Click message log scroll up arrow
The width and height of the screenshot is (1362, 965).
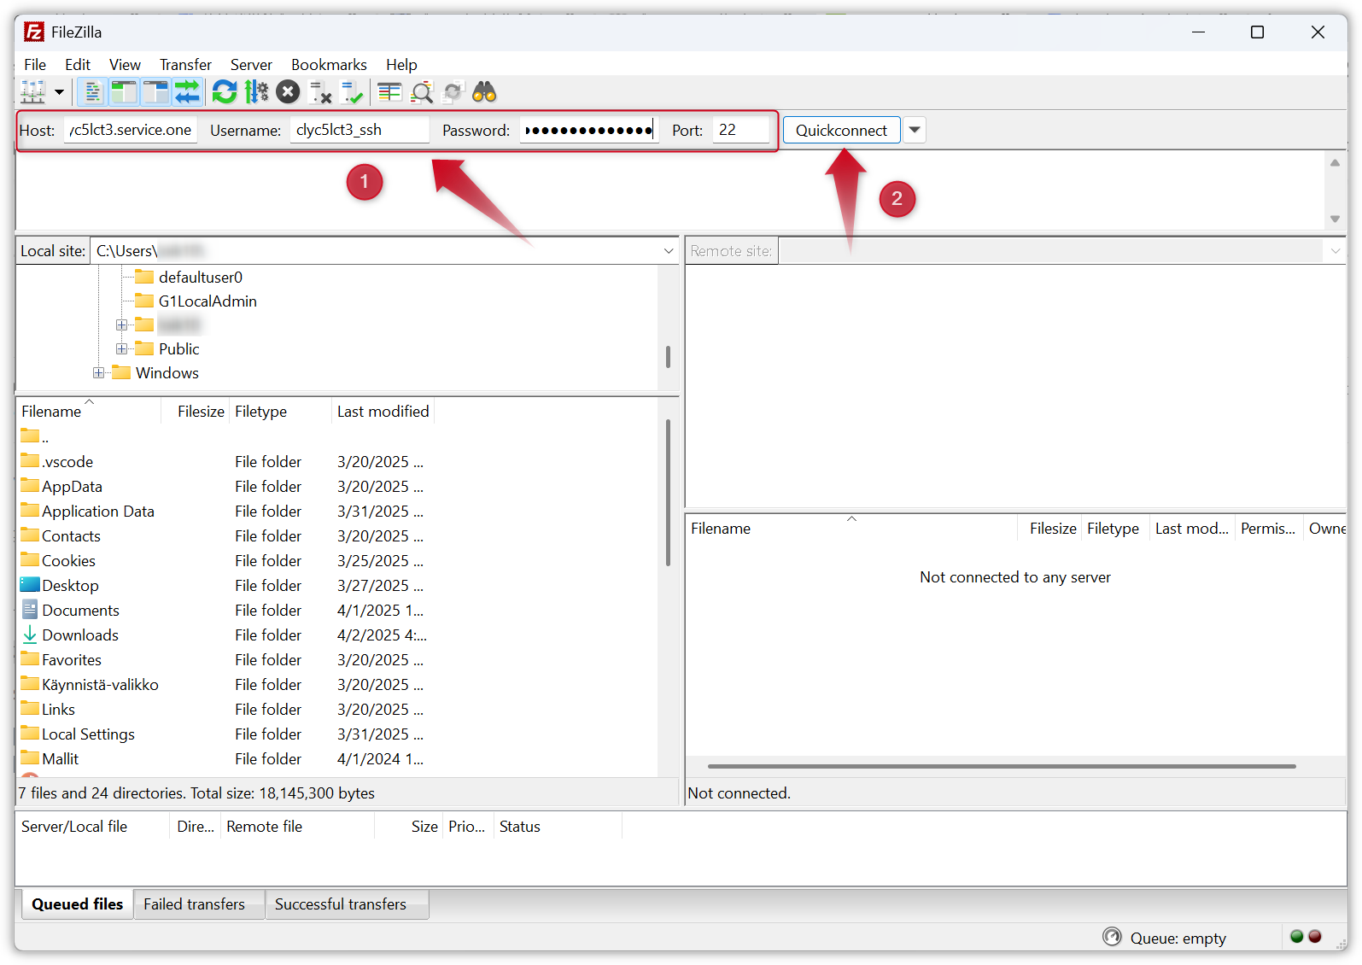pos(1335,162)
